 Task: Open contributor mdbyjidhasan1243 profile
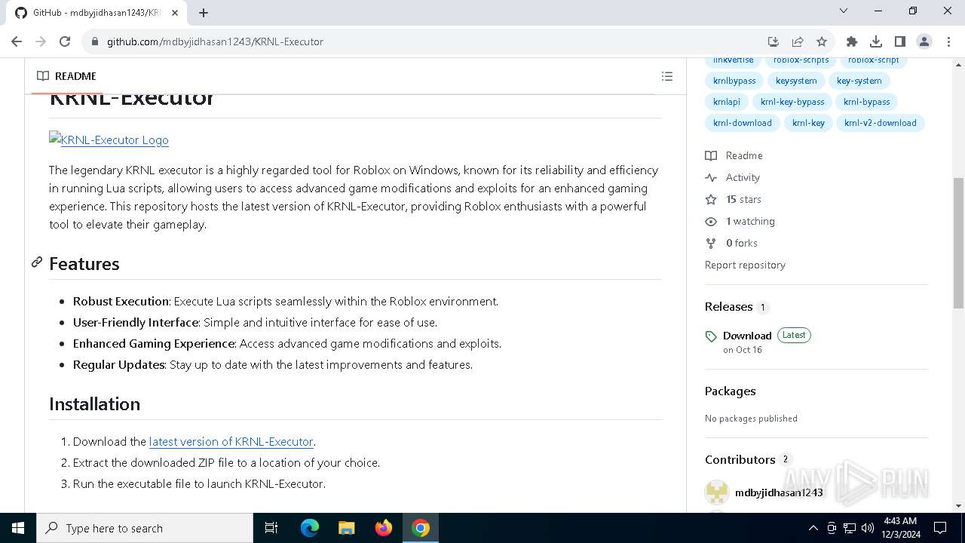point(779,492)
